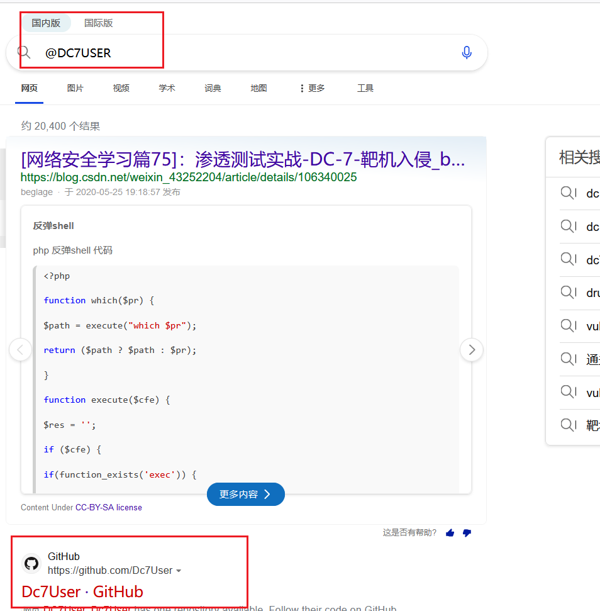The image size is (600, 611).
Task: Open the 视频 tab
Action: coord(121,88)
